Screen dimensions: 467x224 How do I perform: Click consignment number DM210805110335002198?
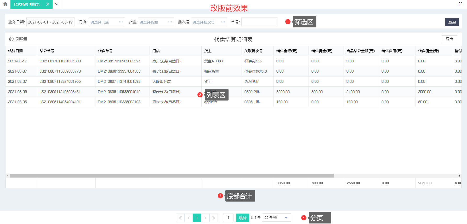[119, 102]
